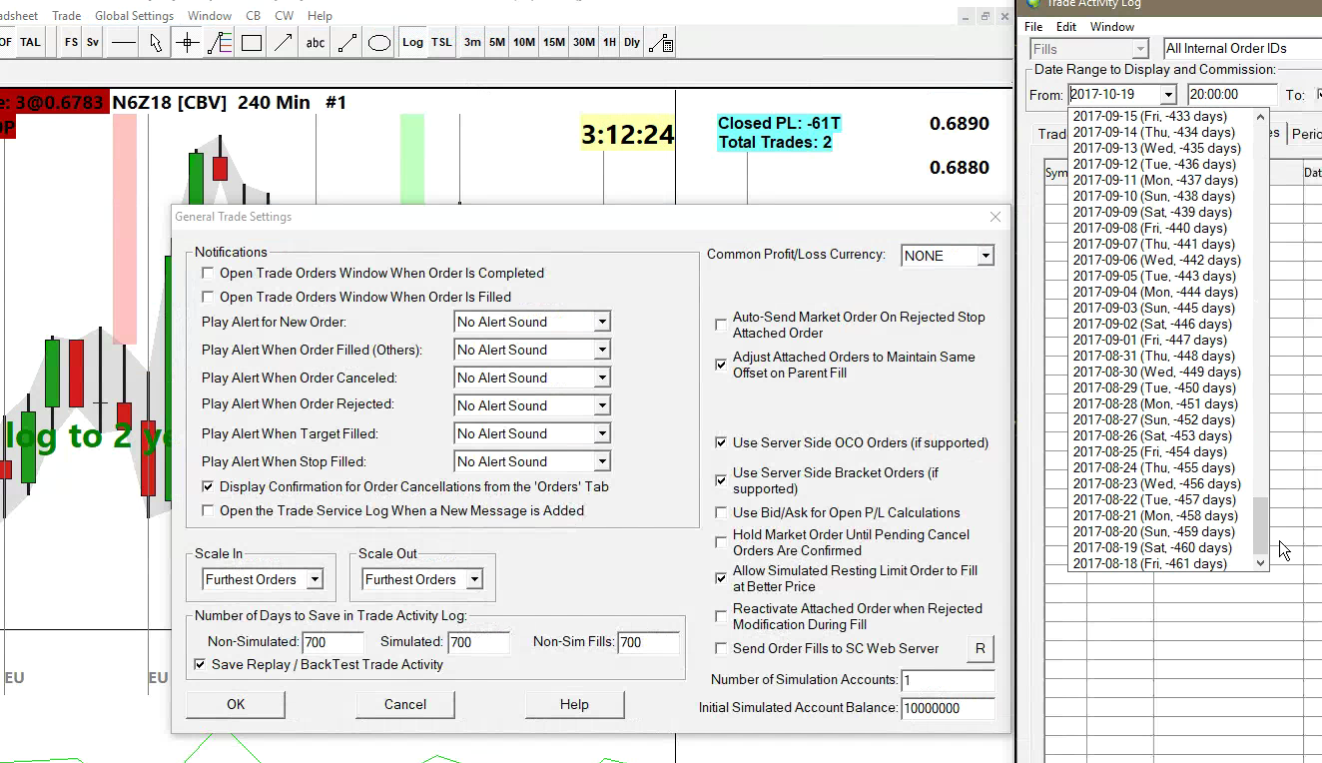Switch chart to 10M timeframe
Viewport: 1322px width, 763px height.
click(x=524, y=43)
